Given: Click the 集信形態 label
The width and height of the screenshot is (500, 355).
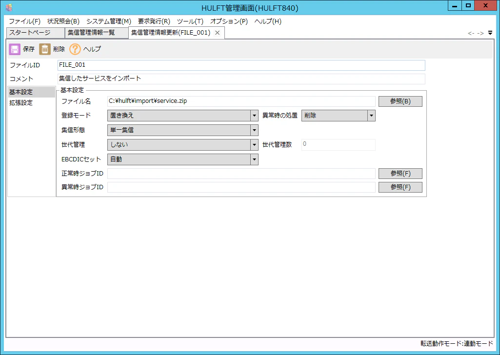Looking at the screenshot, I should tap(73, 130).
